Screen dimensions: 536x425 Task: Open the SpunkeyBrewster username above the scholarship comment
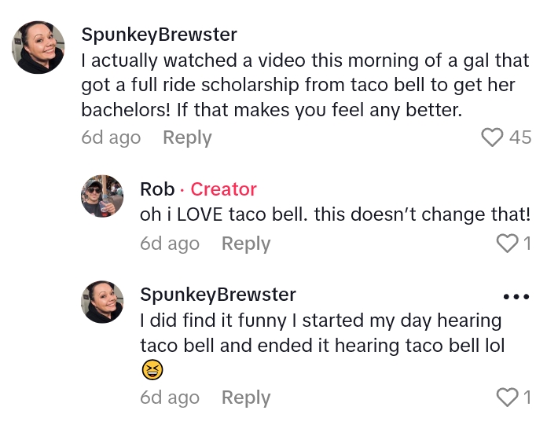coord(159,35)
